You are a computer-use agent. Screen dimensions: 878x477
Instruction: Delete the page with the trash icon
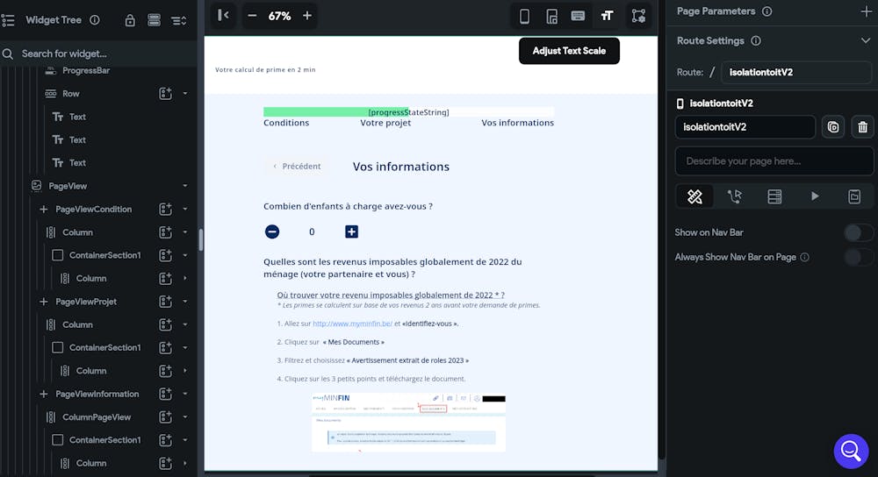click(x=862, y=127)
